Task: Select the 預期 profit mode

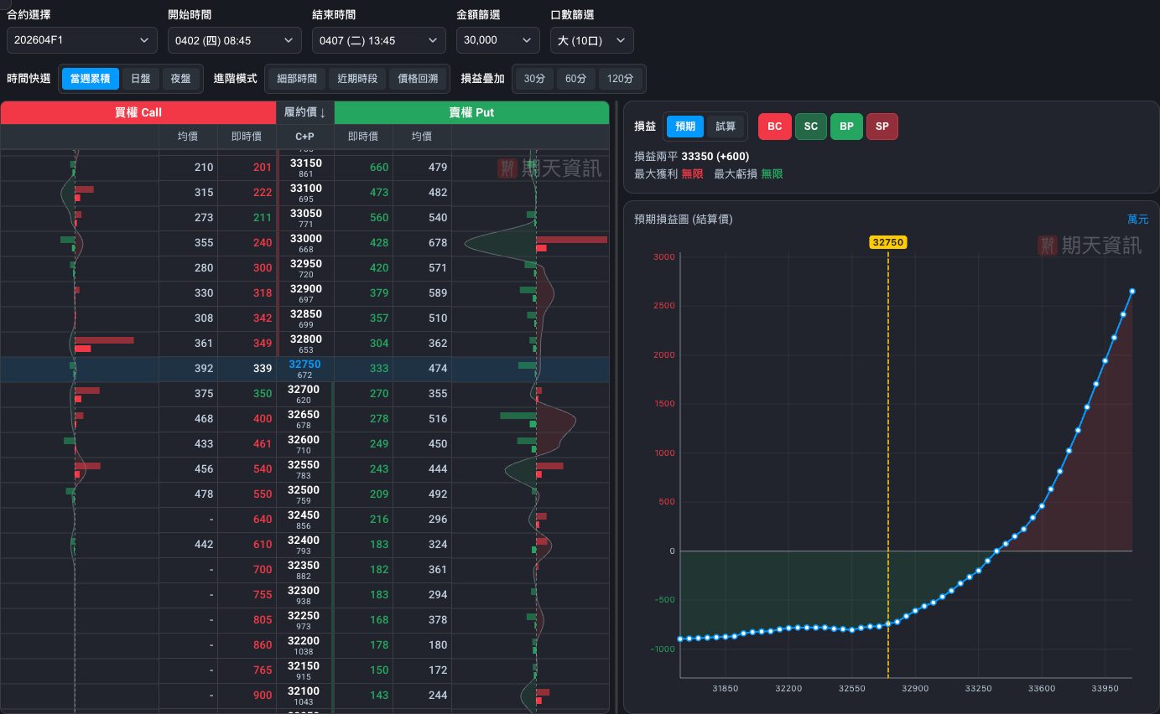Action: click(x=685, y=127)
